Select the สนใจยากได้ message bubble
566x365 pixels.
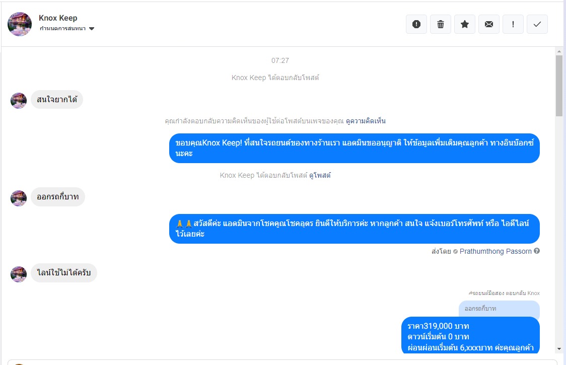point(57,99)
